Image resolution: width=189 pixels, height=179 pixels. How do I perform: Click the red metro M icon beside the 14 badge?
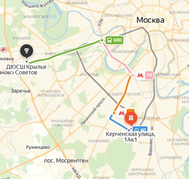point(140,75)
